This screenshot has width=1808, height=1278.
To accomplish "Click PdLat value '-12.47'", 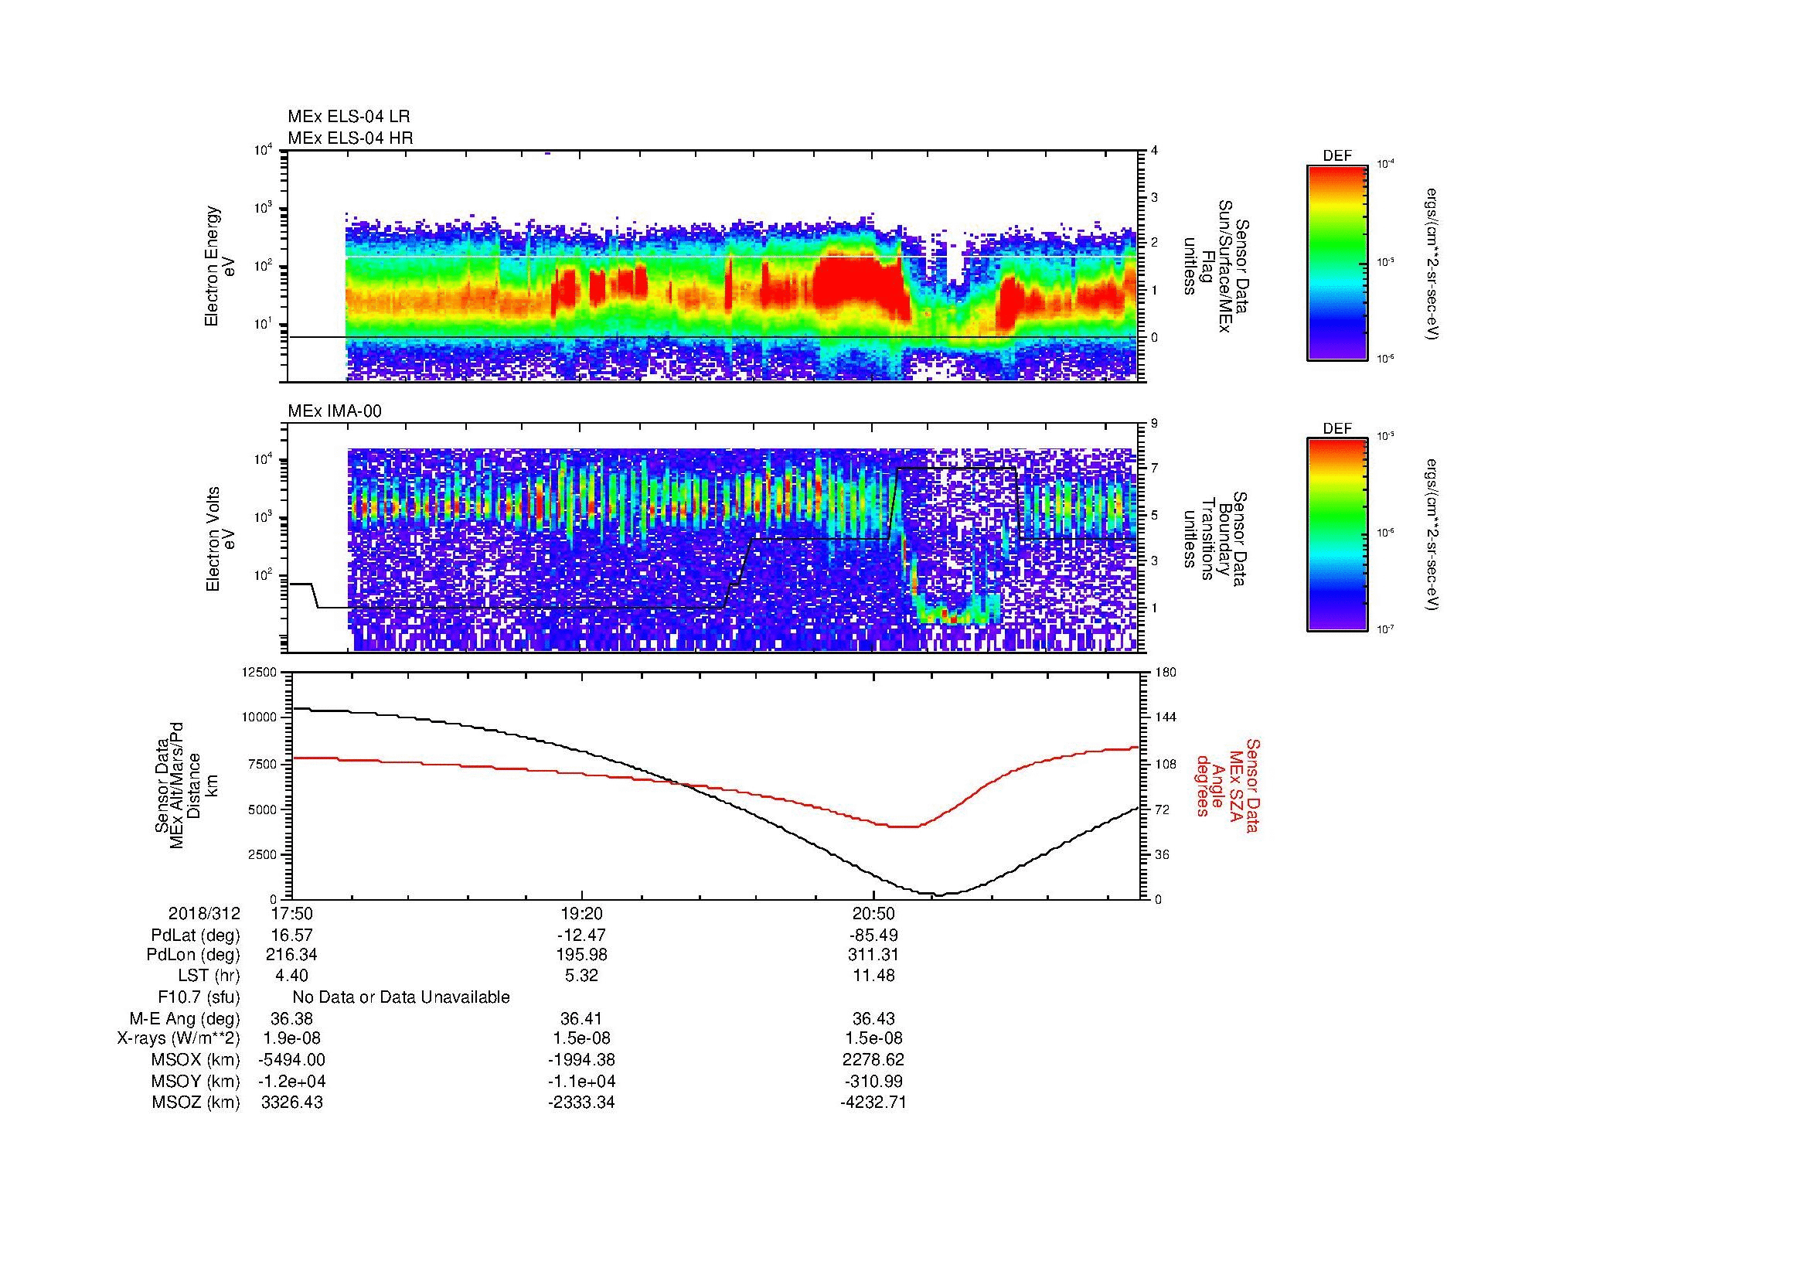I will (581, 935).
